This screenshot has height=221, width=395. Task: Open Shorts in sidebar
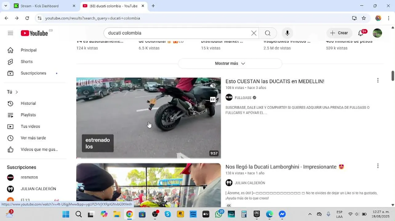point(26,62)
